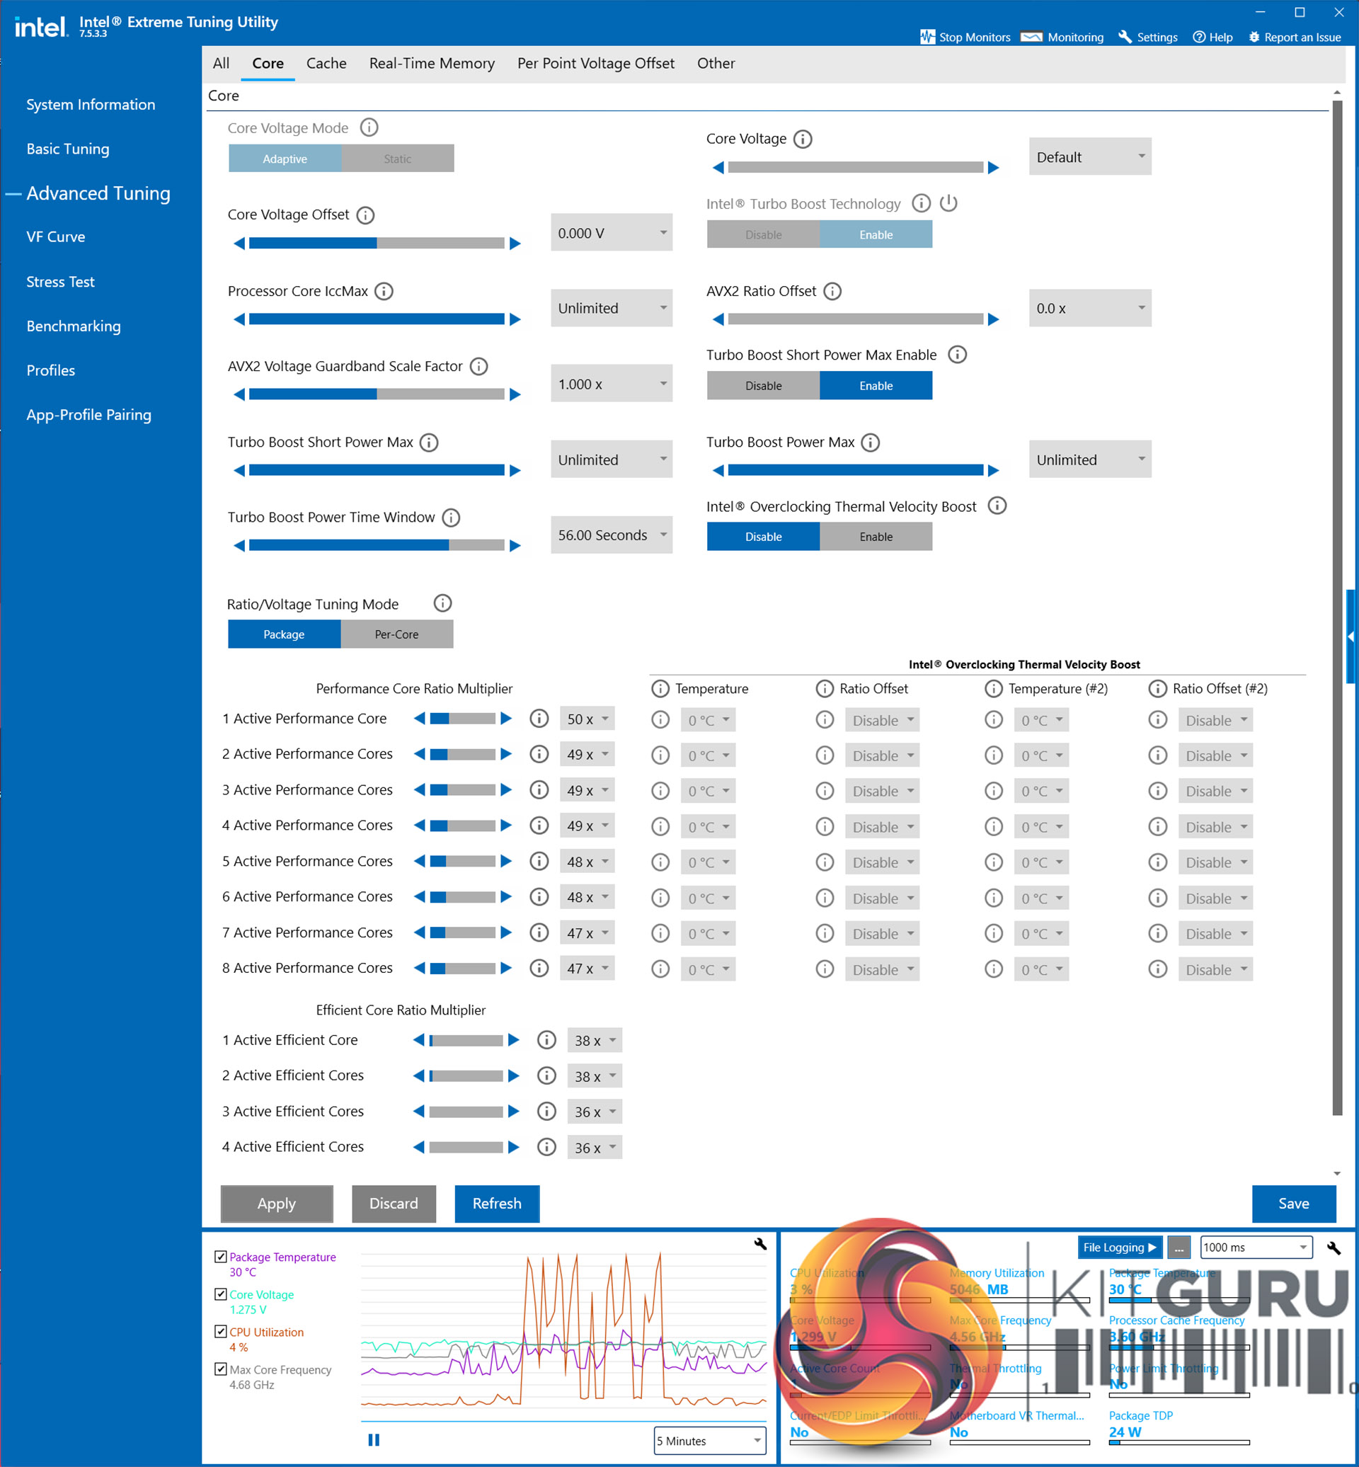Pause the monitoring graph
The width and height of the screenshot is (1359, 1467).
coord(374,1440)
